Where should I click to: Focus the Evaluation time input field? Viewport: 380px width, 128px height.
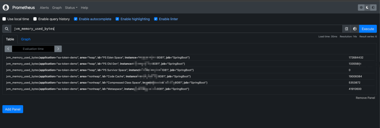coord(33,49)
